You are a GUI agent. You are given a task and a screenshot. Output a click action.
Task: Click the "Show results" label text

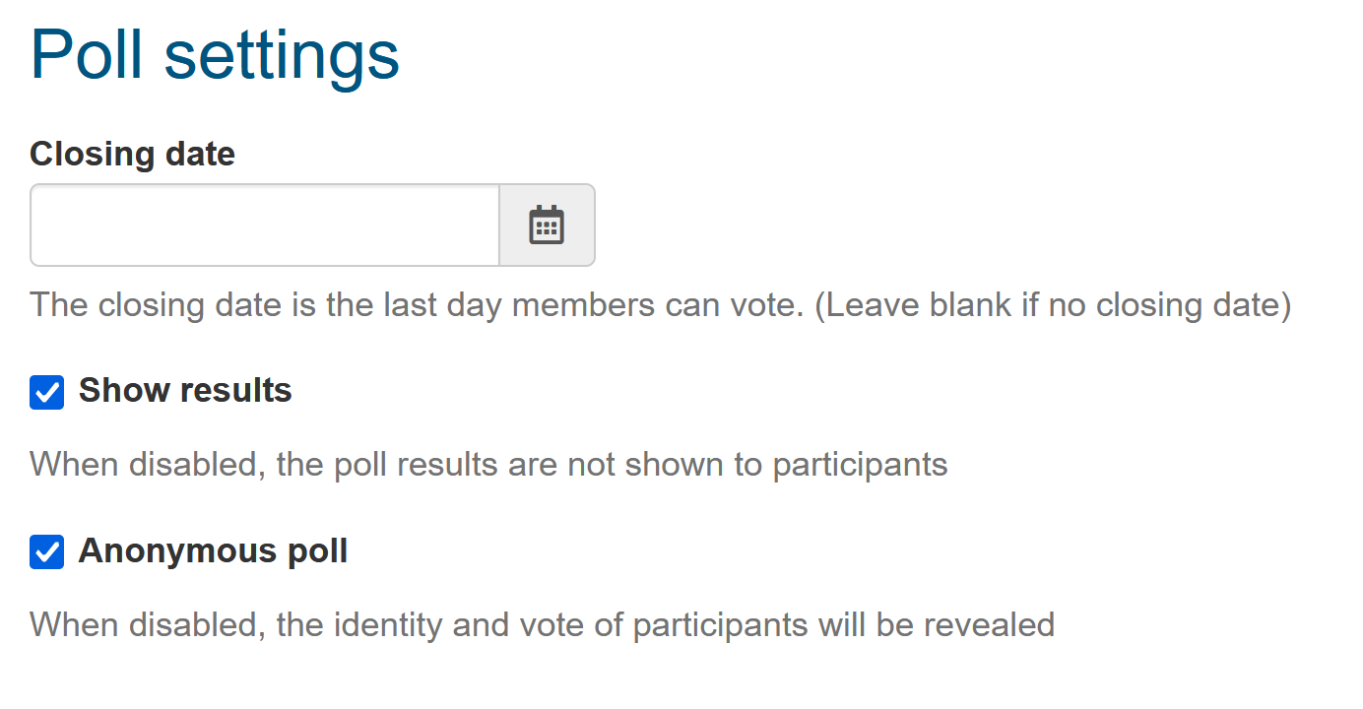[185, 391]
